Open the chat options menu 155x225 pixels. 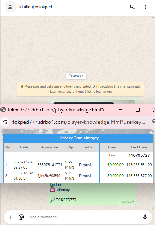(x=146, y=7)
